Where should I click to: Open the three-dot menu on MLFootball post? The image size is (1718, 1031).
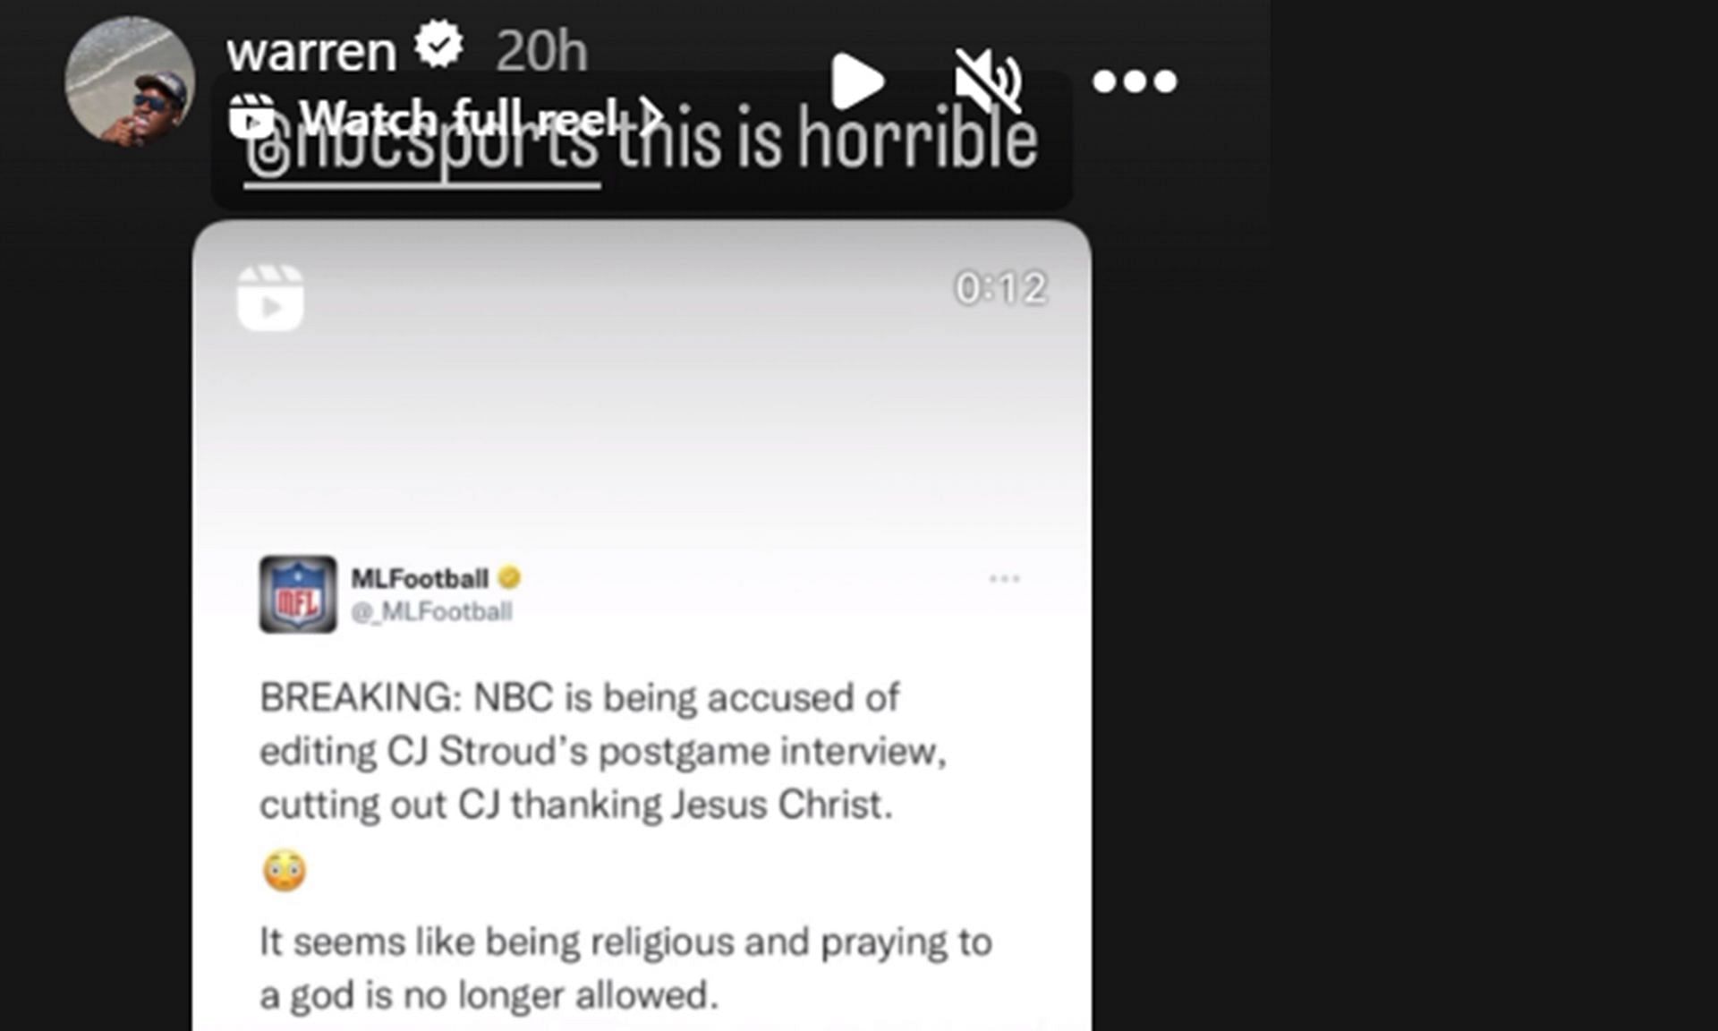(x=1005, y=578)
